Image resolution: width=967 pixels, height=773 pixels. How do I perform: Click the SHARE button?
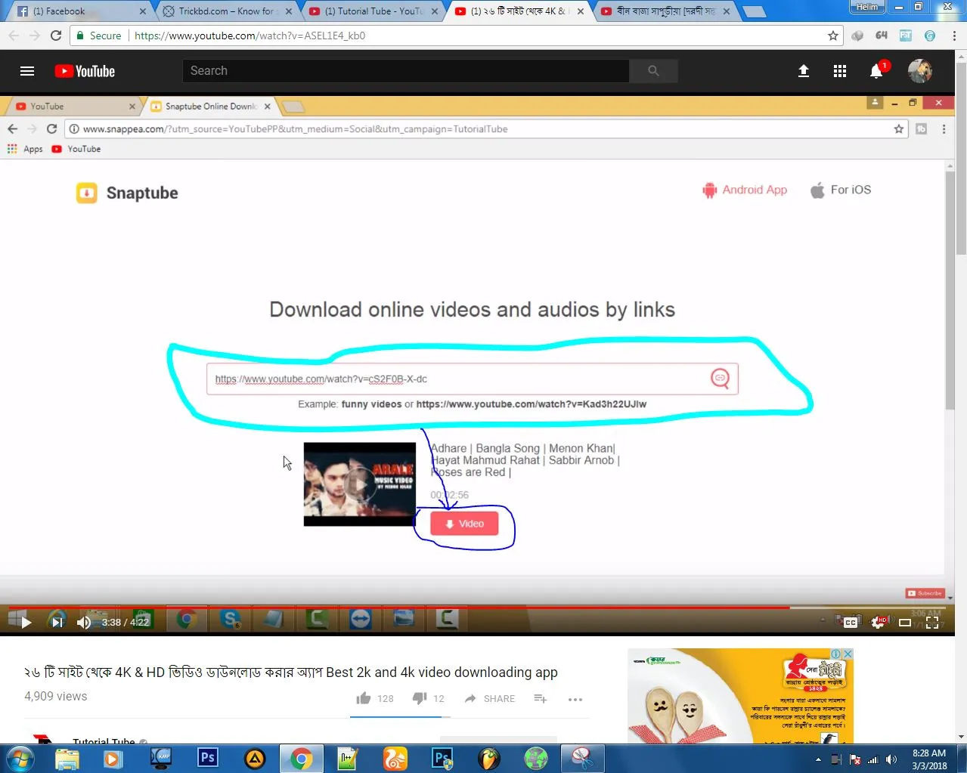coord(490,699)
